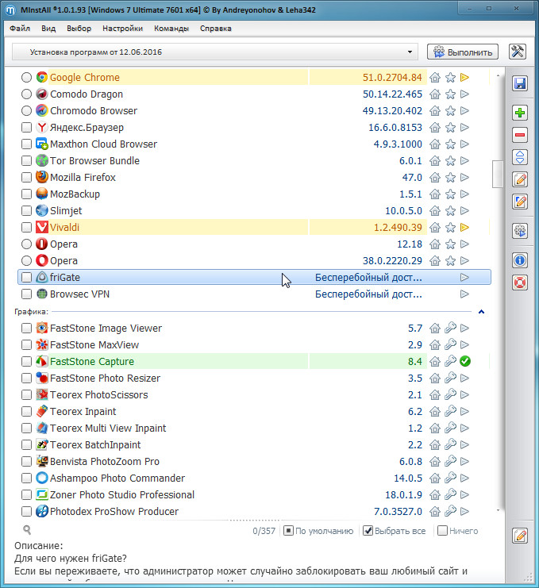
Task: Click scrollbar up arrow of program list
Action: click(498, 75)
